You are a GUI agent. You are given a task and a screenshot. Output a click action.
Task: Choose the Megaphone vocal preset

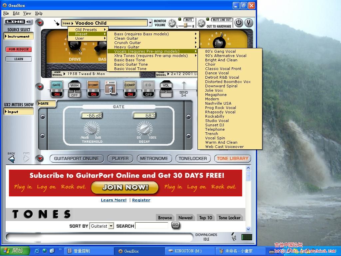tap(230, 95)
